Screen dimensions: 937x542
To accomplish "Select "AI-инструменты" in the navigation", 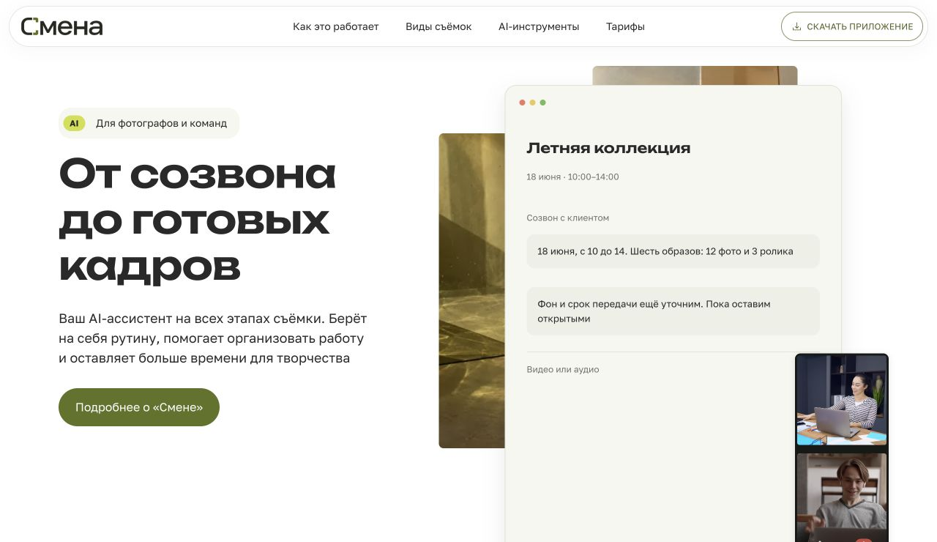I will pos(539,27).
